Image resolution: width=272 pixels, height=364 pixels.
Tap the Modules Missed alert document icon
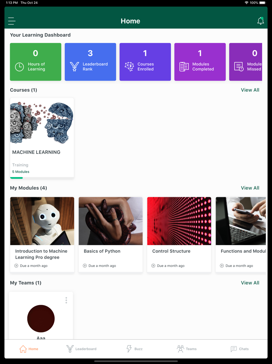(x=239, y=67)
